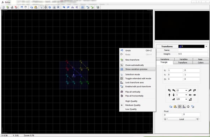Click the Add new transform toolbar icon

pyautogui.click(x=8, y=7)
